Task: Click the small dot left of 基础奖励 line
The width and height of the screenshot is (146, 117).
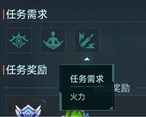Action: click(x=7, y=88)
